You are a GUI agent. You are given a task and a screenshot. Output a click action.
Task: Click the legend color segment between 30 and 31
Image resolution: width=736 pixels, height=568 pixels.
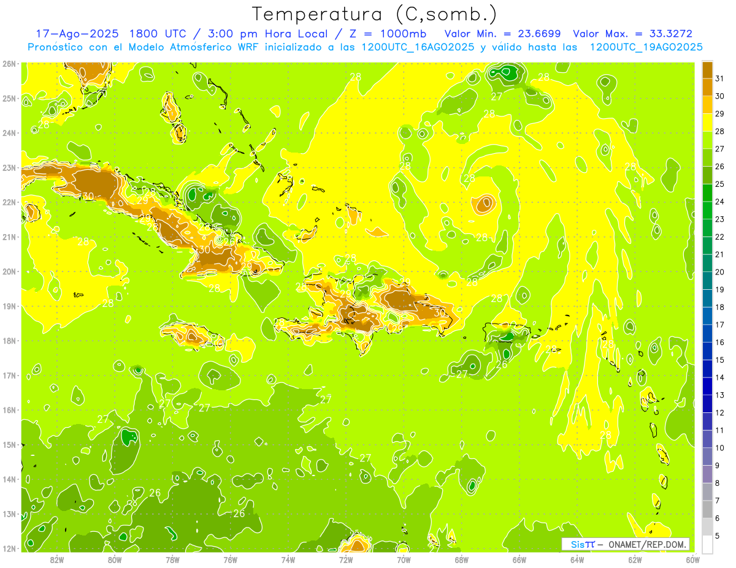click(x=707, y=86)
